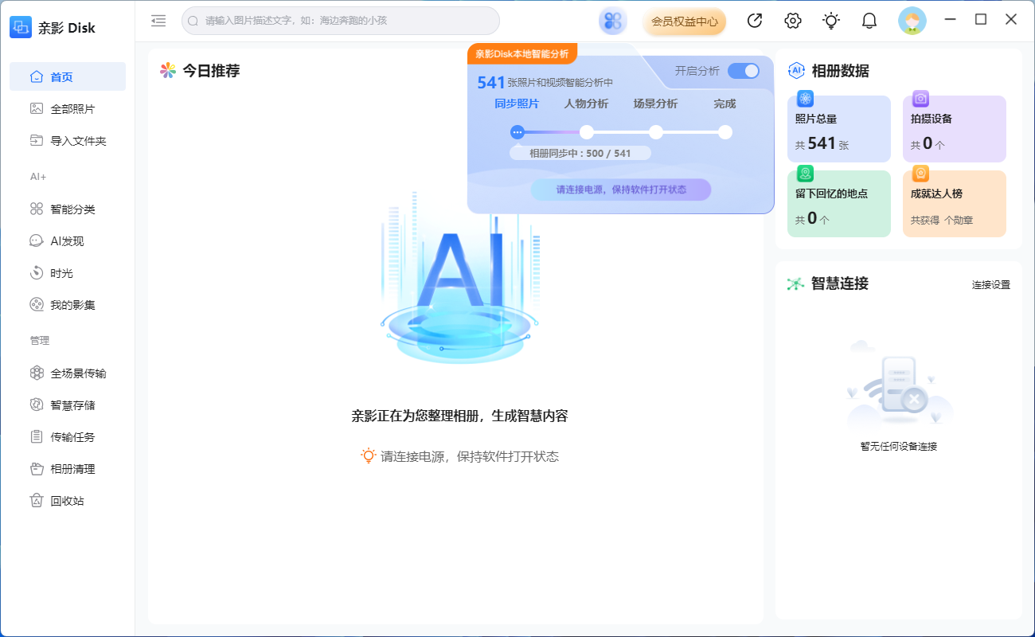This screenshot has width=1035, height=637.
Task: Click the light bulb tips icon
Action: pos(831,21)
